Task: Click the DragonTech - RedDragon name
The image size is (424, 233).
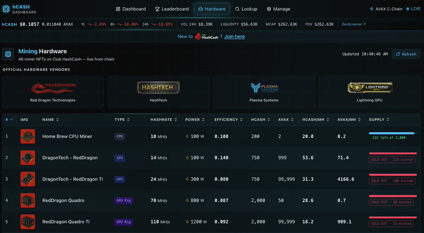Action: click(x=70, y=158)
